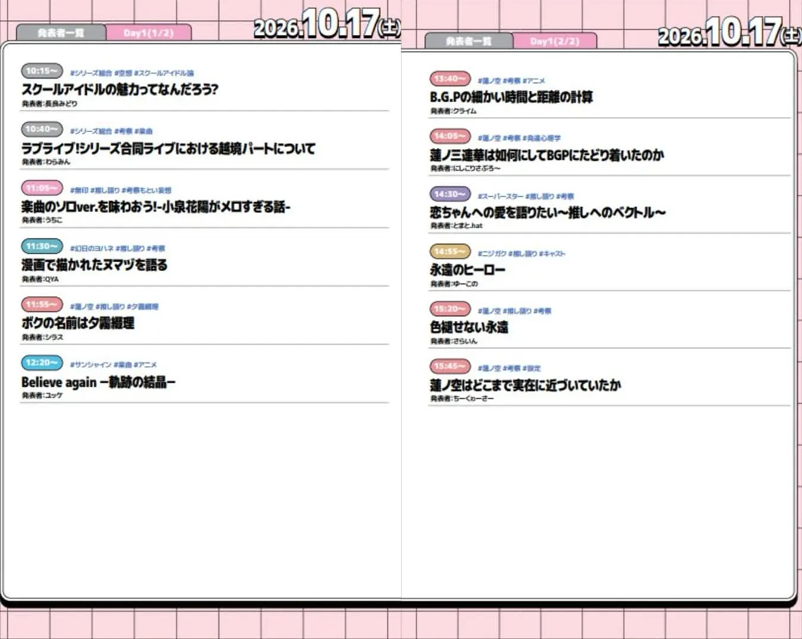Click the title B.G.Pの細かい時間と距離の計算
This screenshot has height=639, width=802.
[x=511, y=97]
